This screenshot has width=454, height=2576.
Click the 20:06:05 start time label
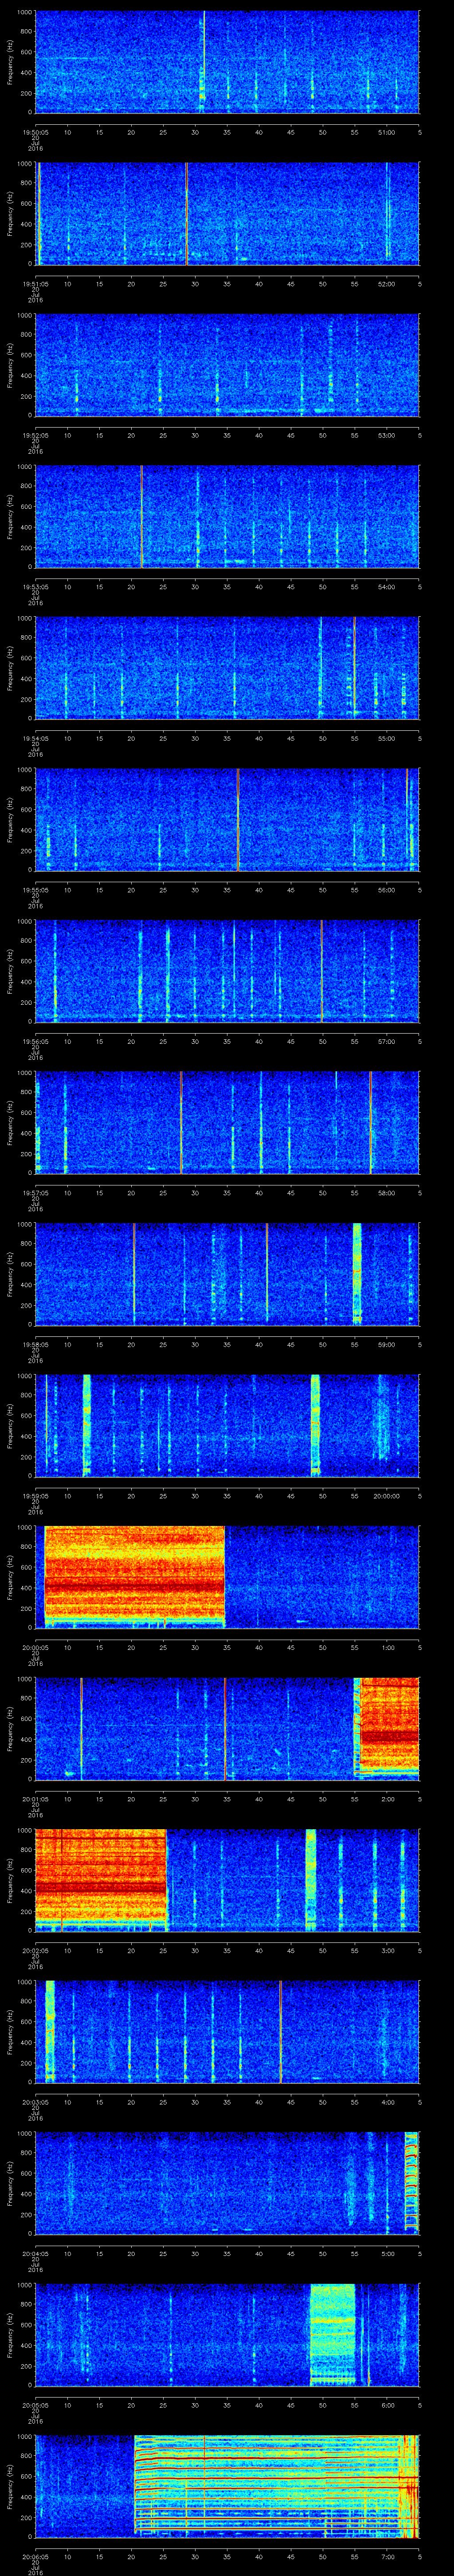coord(35,2556)
